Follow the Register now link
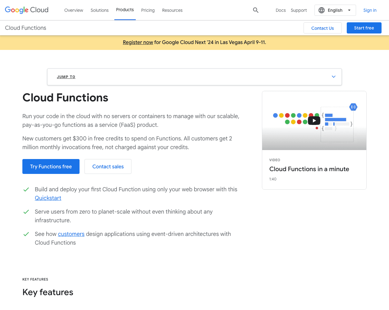 click(x=138, y=42)
